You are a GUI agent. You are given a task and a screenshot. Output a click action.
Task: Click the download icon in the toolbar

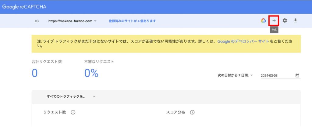(x=295, y=21)
